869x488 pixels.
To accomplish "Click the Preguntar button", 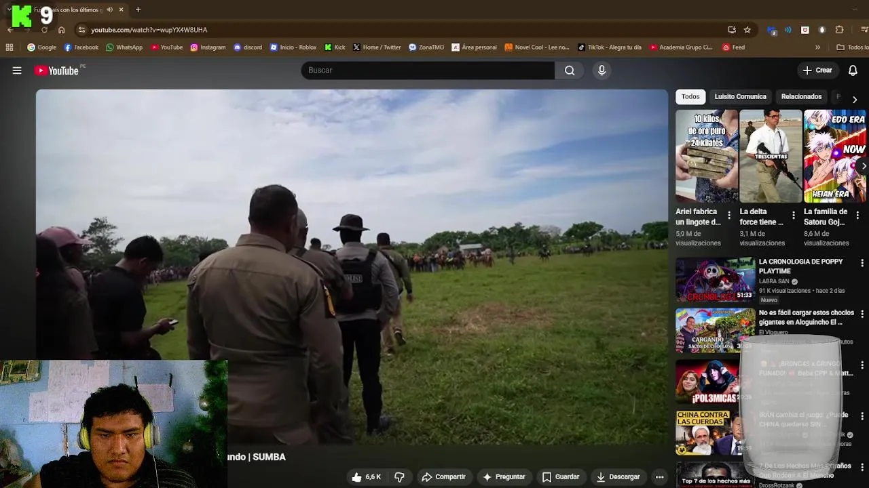I will click(504, 477).
